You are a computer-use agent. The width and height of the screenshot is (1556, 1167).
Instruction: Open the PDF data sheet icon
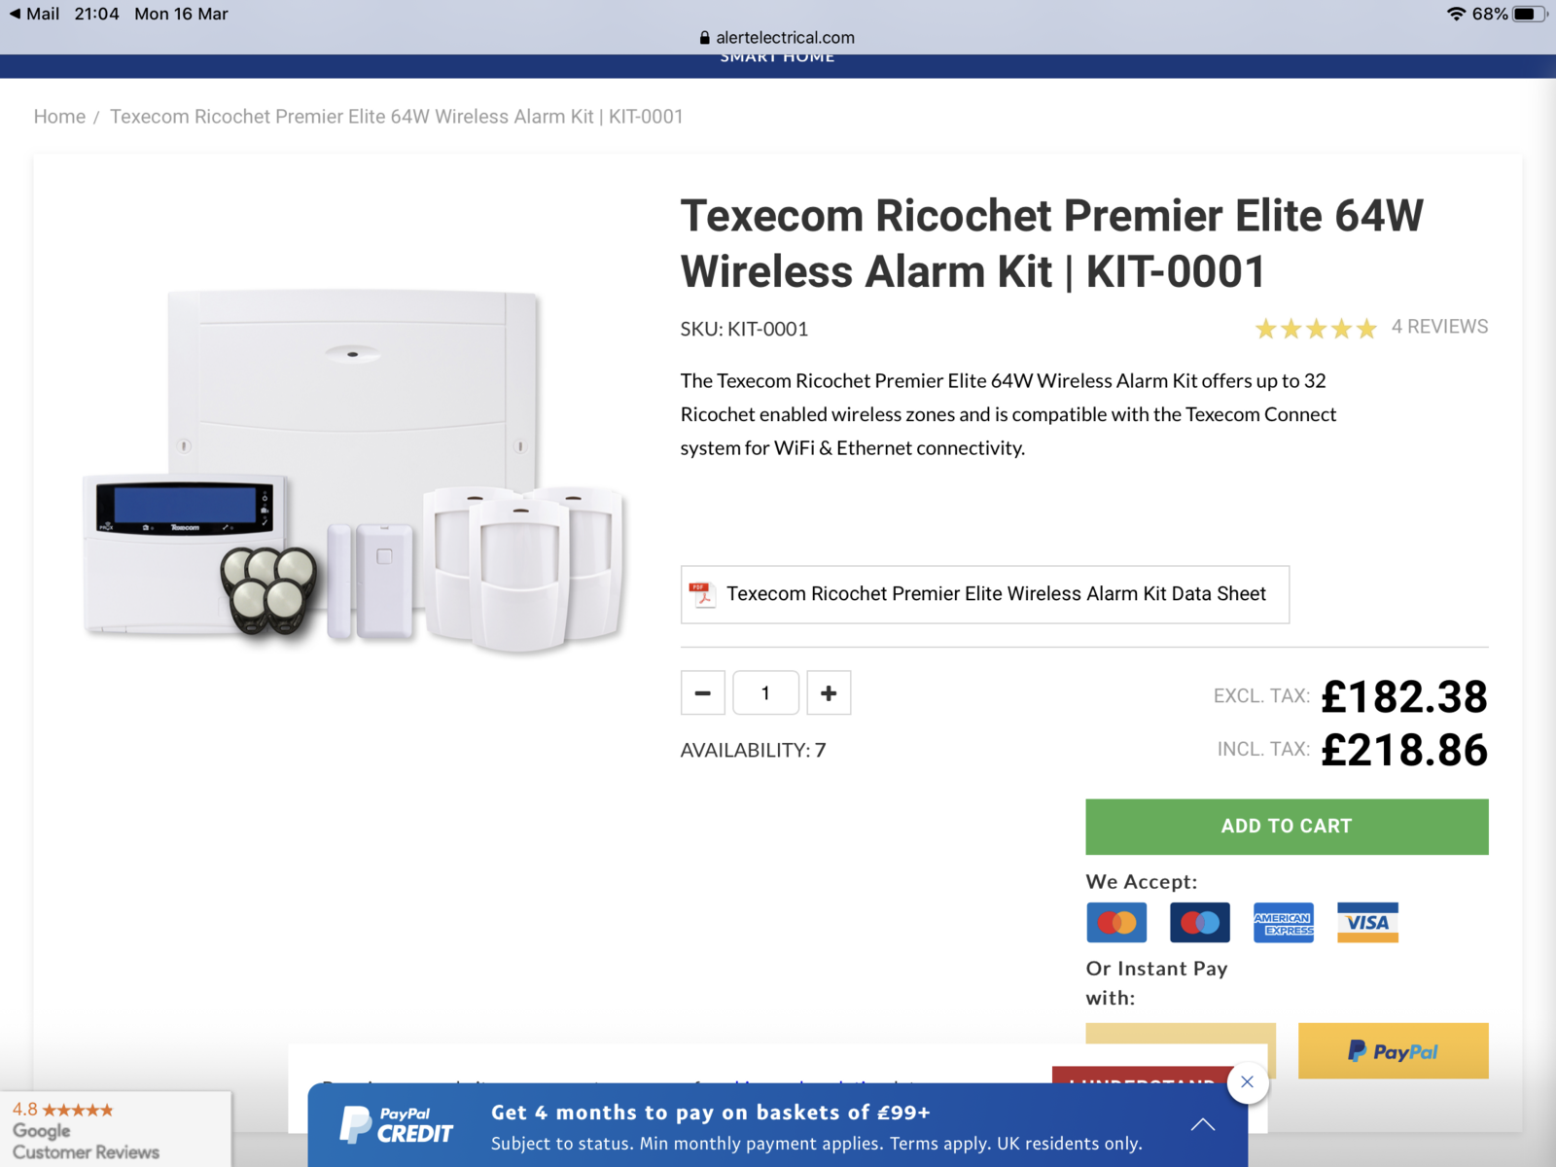702,594
